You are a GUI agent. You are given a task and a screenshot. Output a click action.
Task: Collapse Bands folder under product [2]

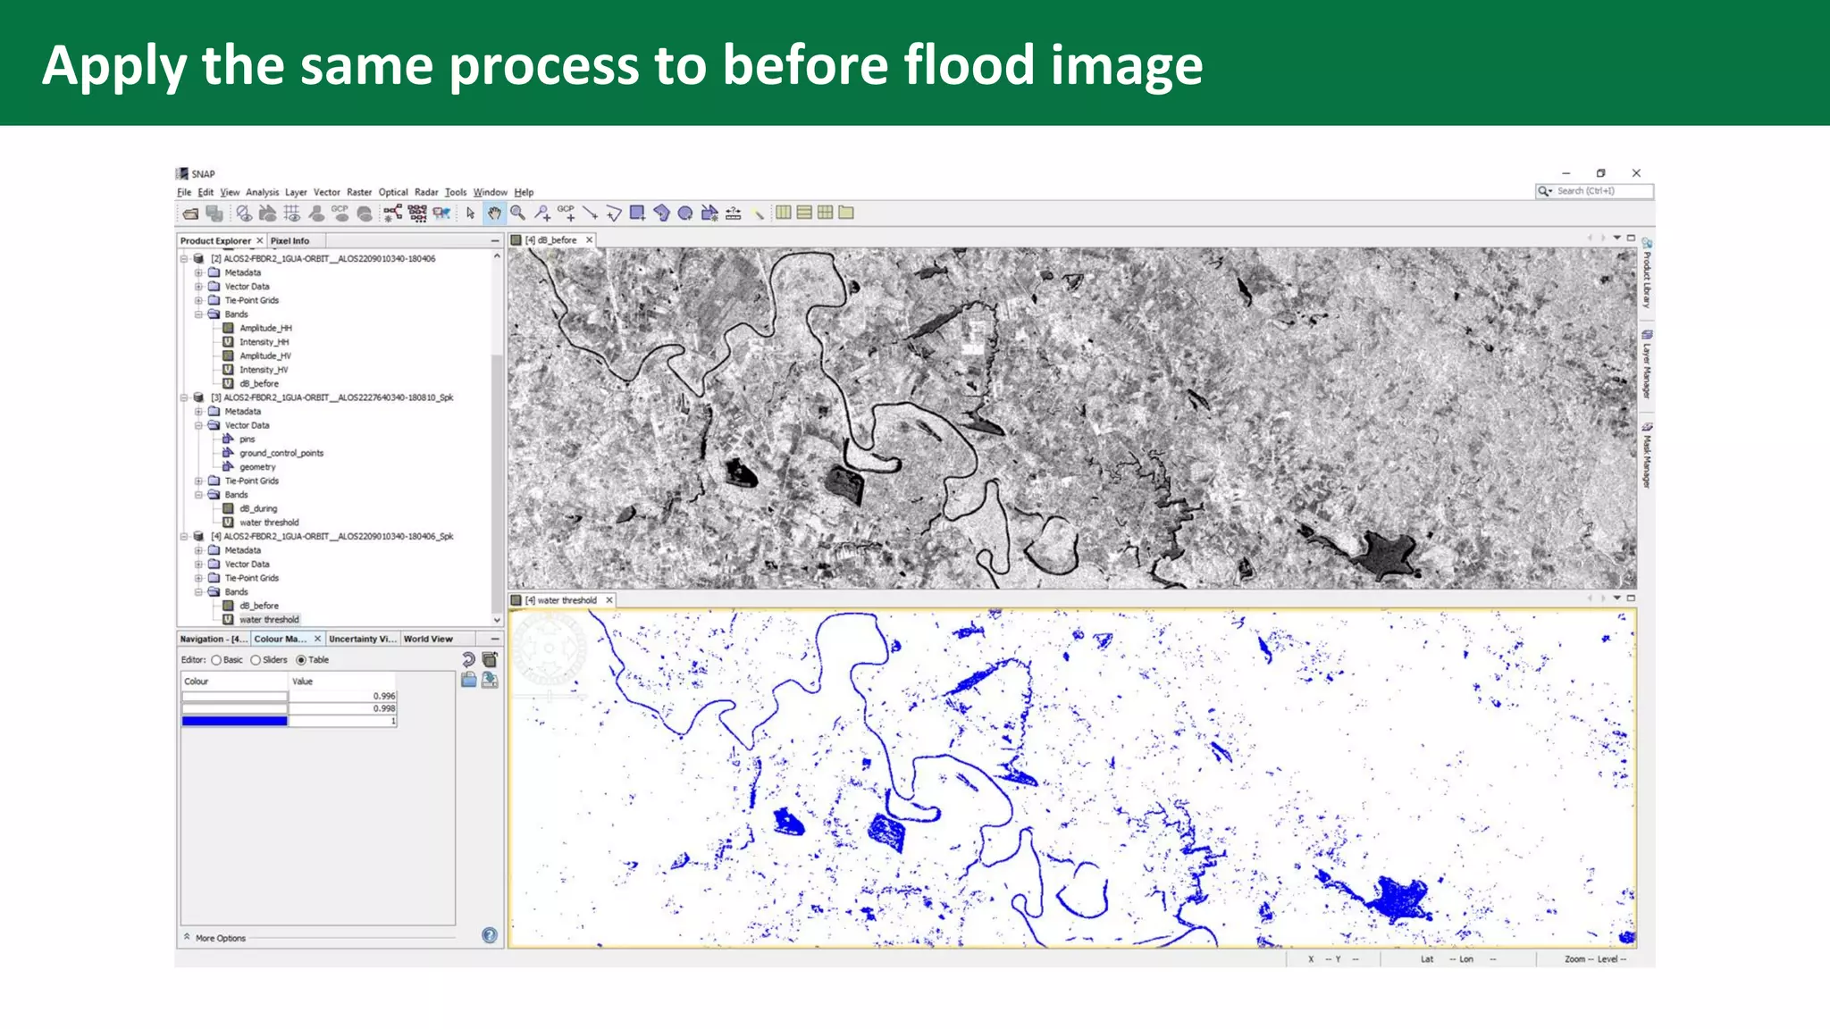point(198,314)
